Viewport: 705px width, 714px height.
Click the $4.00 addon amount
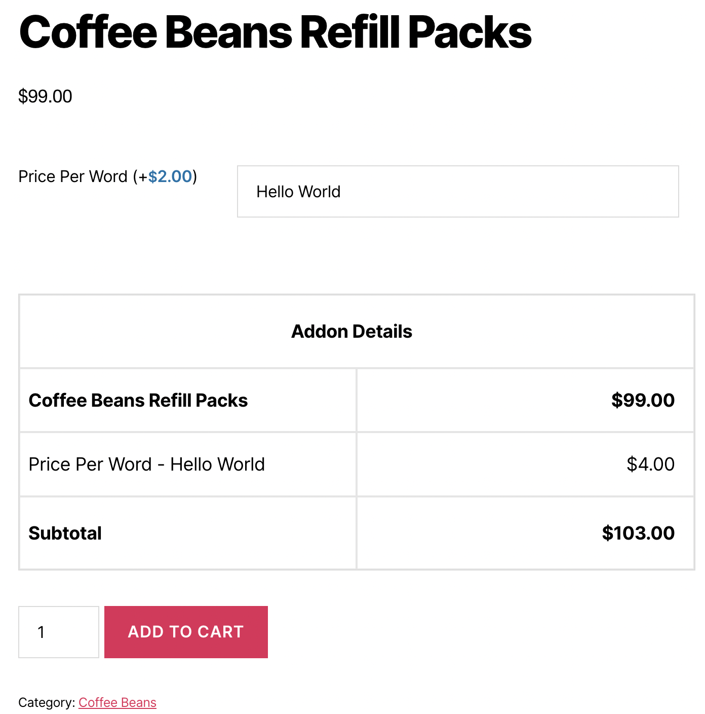tap(650, 464)
